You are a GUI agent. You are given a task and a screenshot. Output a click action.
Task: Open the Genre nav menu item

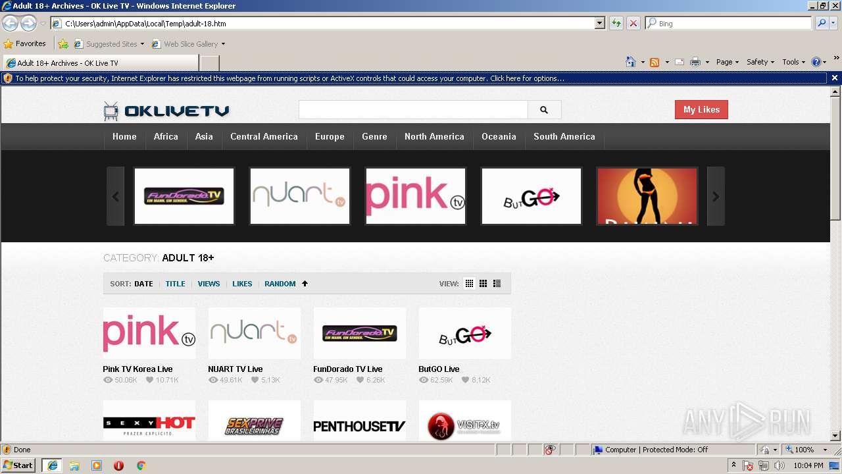pos(374,136)
